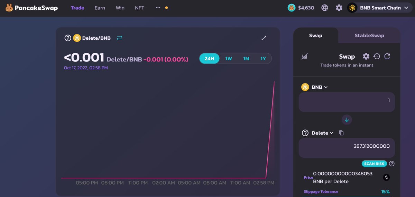This screenshot has width=415, height=197.
Task: Switch to the Swap tab
Action: pos(316,36)
